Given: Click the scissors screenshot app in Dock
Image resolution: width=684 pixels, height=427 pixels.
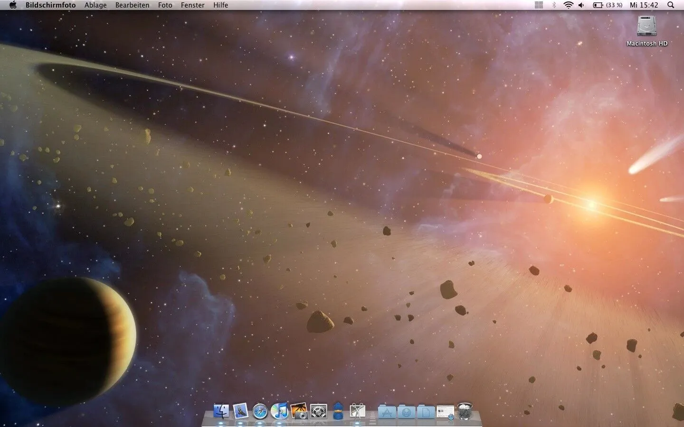Looking at the screenshot, I should tap(357, 411).
